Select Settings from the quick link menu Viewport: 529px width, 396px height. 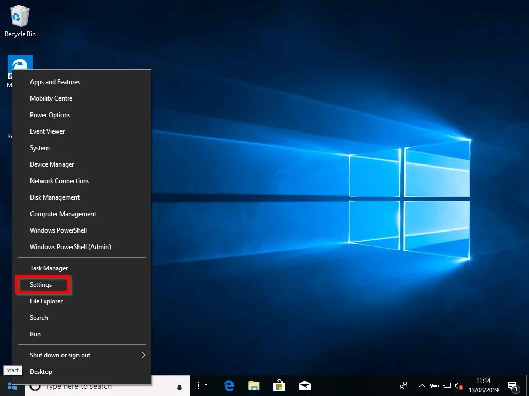(41, 284)
